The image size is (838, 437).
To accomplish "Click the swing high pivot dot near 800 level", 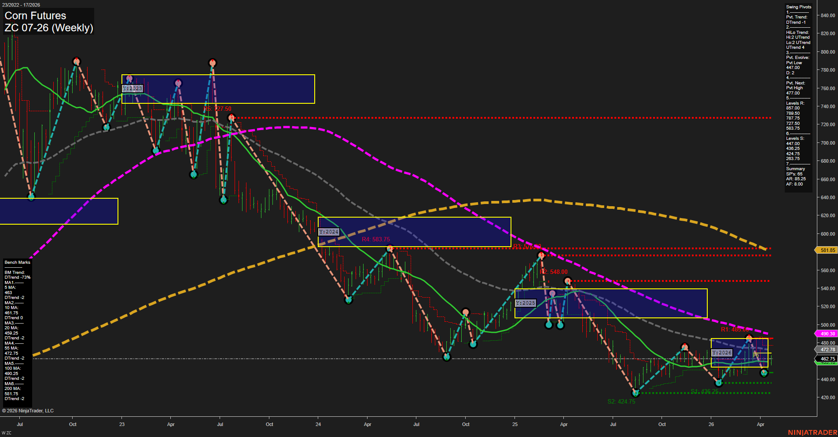I will coord(77,61).
